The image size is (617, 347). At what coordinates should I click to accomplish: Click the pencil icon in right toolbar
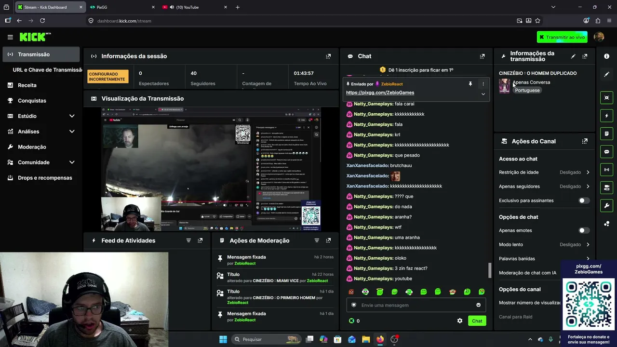coord(606,74)
